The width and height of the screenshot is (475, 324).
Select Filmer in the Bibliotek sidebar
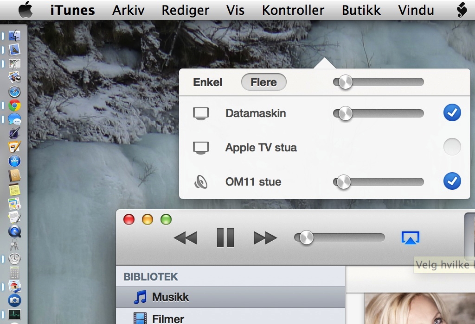[x=231, y=317]
